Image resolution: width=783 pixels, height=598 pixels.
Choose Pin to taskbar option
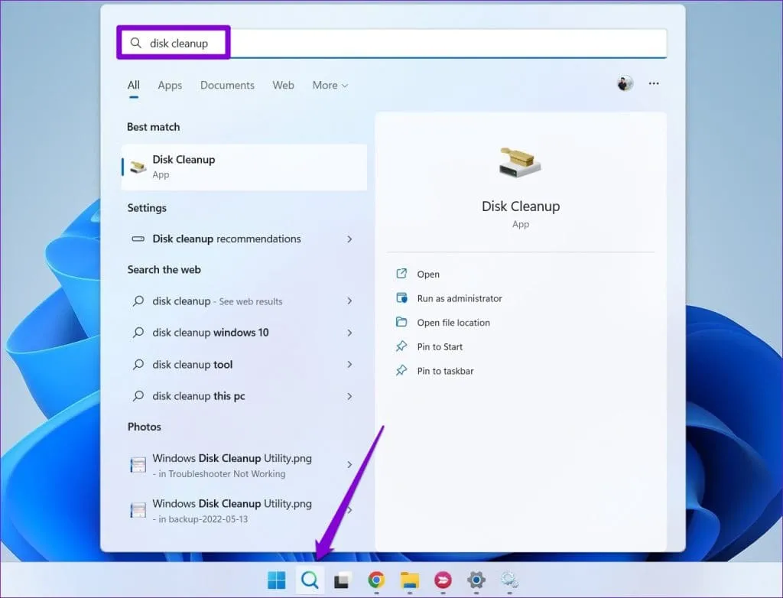coord(445,371)
